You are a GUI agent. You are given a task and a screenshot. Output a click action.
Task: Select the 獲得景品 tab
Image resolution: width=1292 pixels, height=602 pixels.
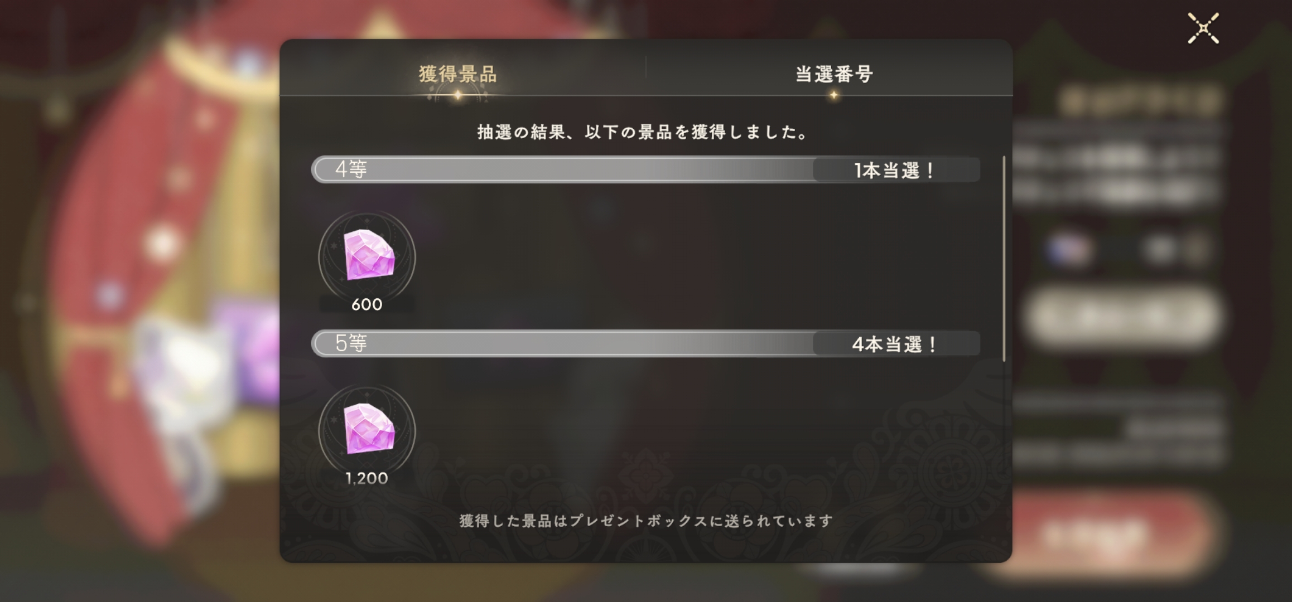[458, 74]
